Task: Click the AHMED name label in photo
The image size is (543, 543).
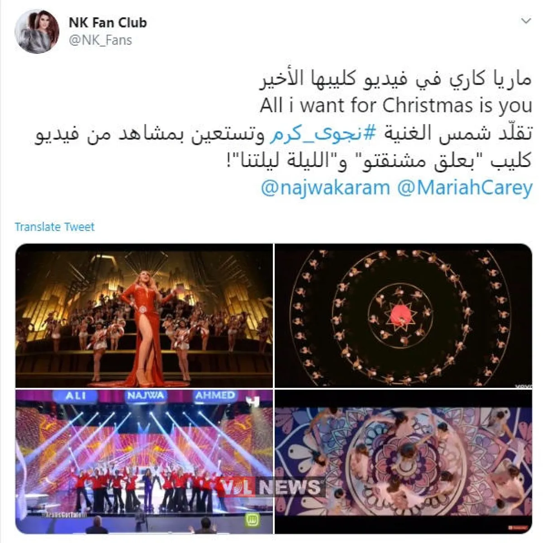Action: pyautogui.click(x=215, y=396)
